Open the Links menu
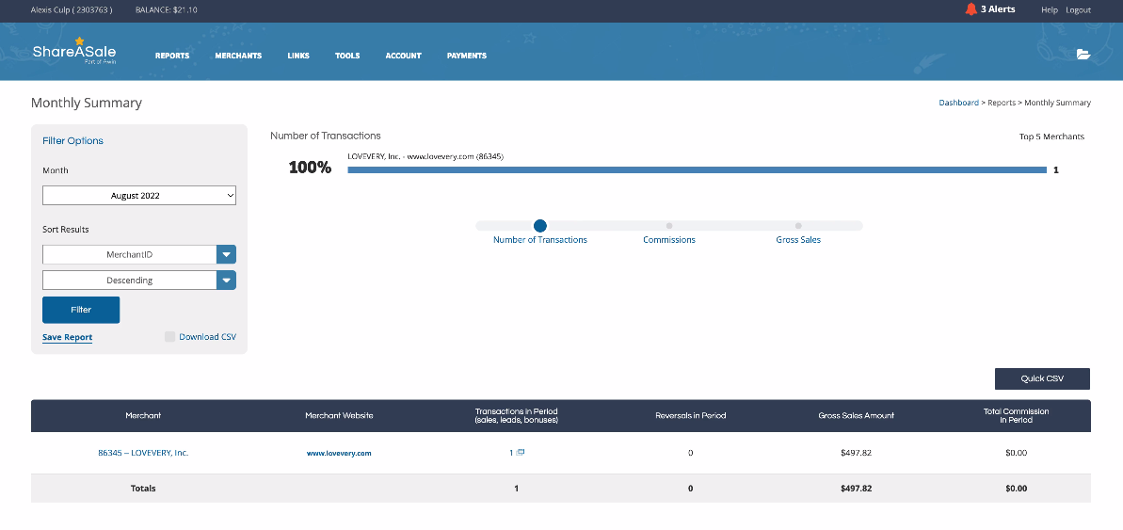Screen dimensions: 1123x530 click(x=298, y=56)
